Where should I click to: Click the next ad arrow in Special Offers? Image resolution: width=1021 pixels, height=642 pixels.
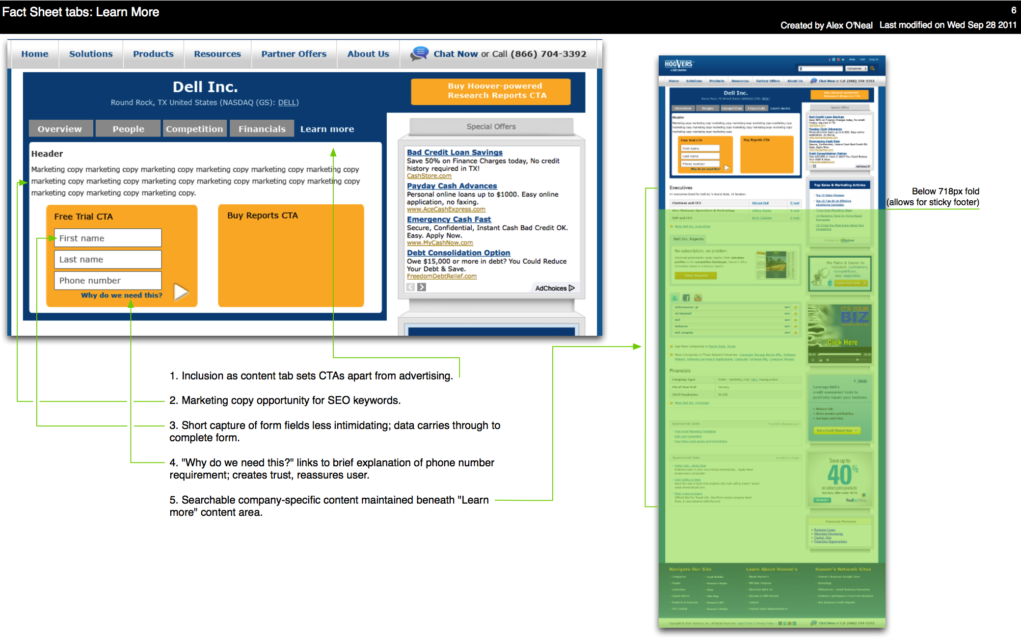[x=422, y=287]
